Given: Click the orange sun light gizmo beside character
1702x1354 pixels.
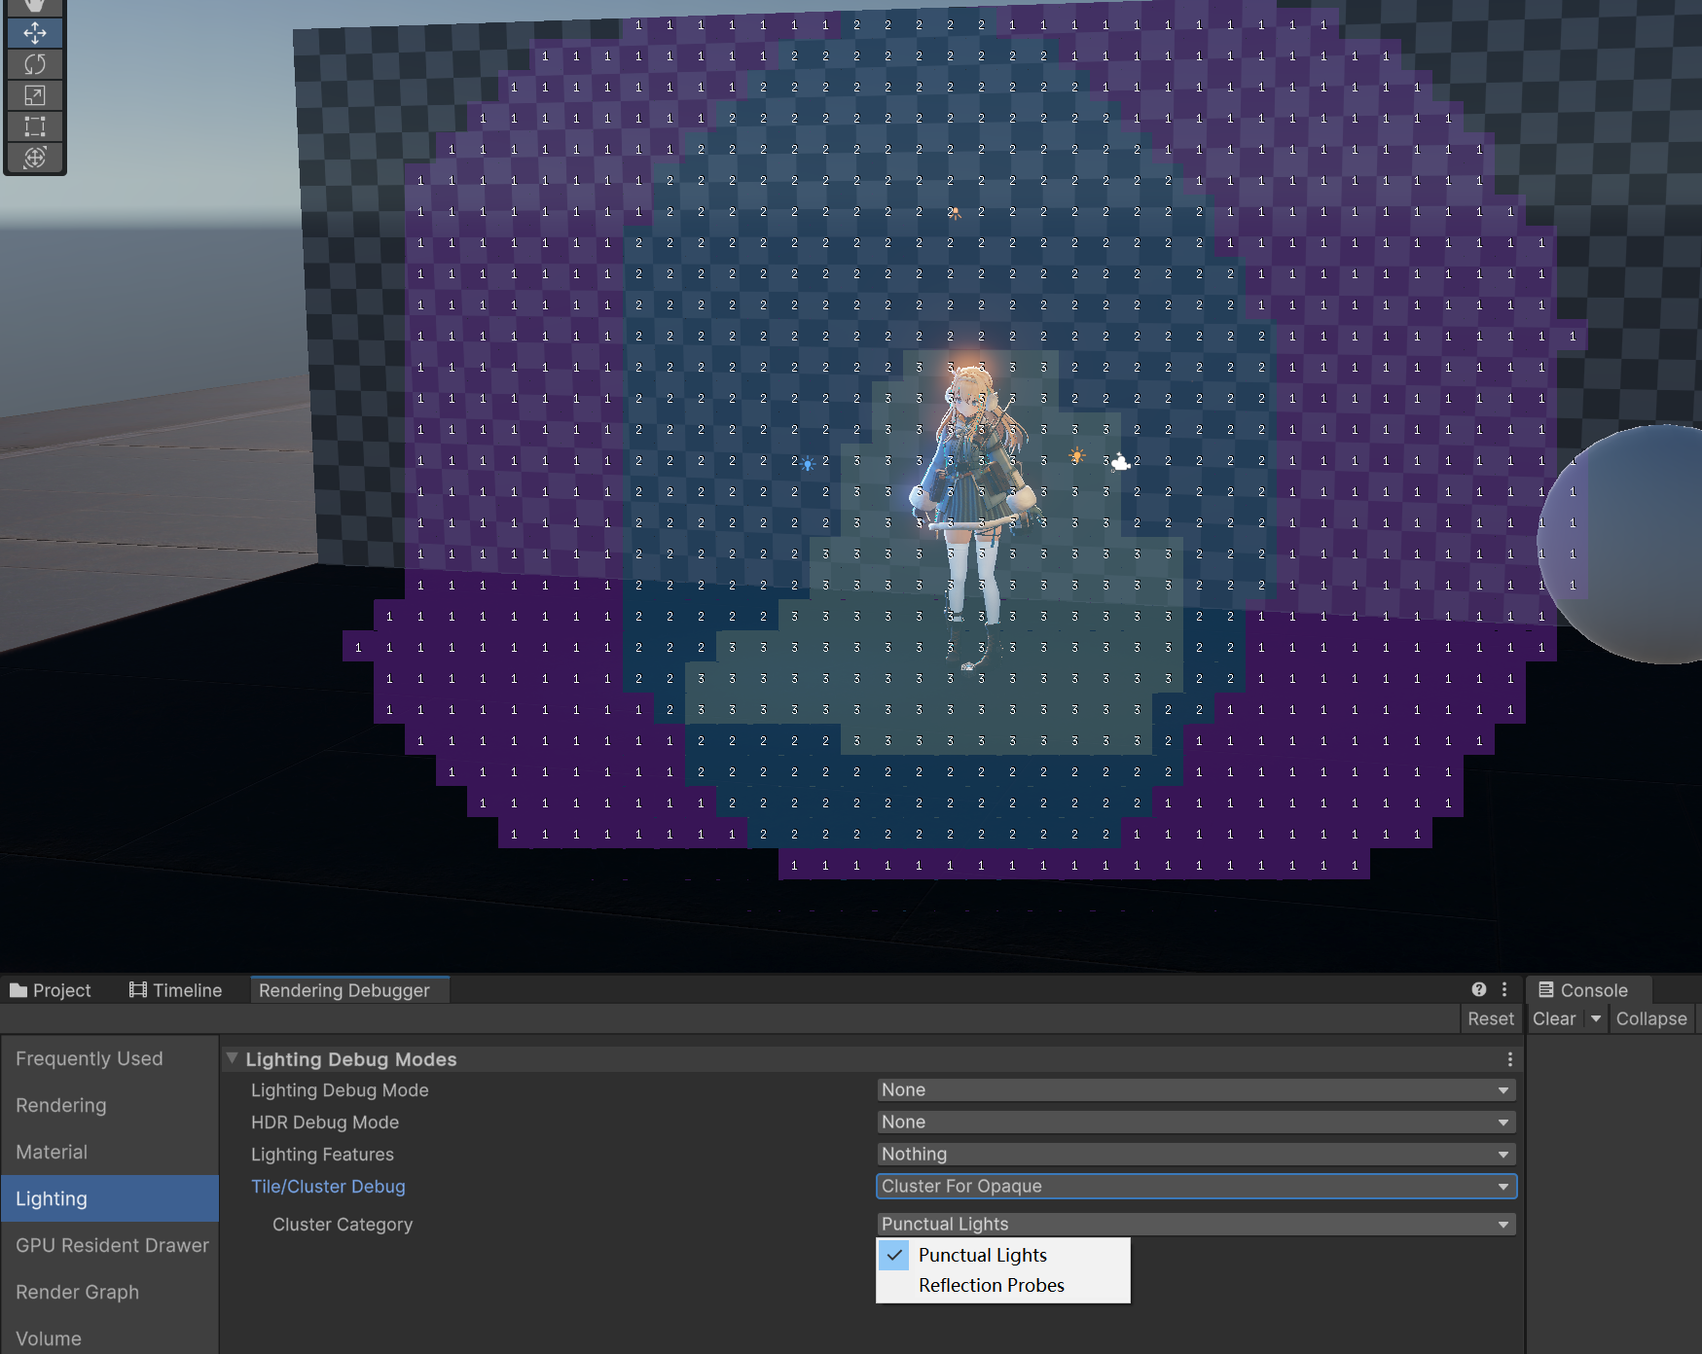Looking at the screenshot, I should coord(1076,455).
